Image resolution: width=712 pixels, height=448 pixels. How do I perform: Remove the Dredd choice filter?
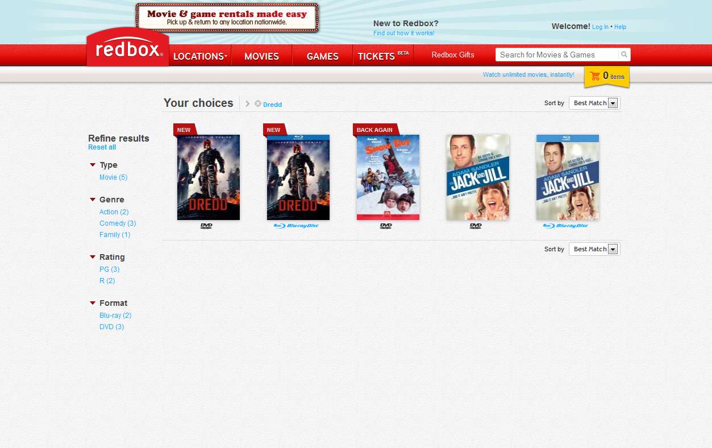click(258, 103)
